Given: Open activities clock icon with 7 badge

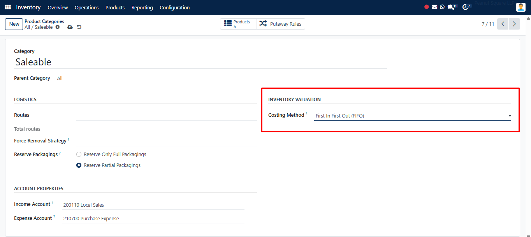Looking at the screenshot, I should point(466,7).
